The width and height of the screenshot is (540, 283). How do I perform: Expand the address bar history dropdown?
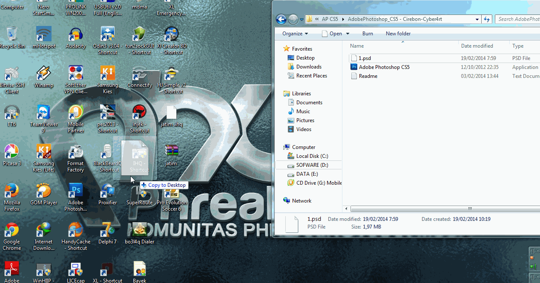pyautogui.click(x=477, y=19)
